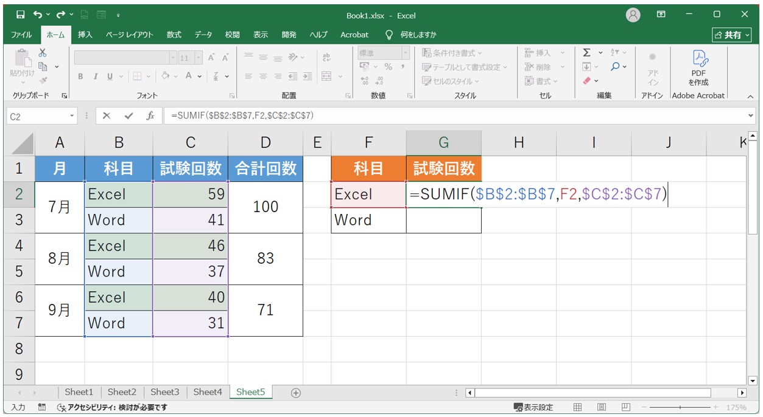The width and height of the screenshot is (763, 417).
Task: Click sheet tab scroll left arrow
Action: click(18, 393)
